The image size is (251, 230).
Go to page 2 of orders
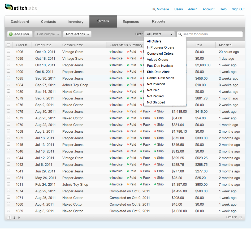[14, 218]
